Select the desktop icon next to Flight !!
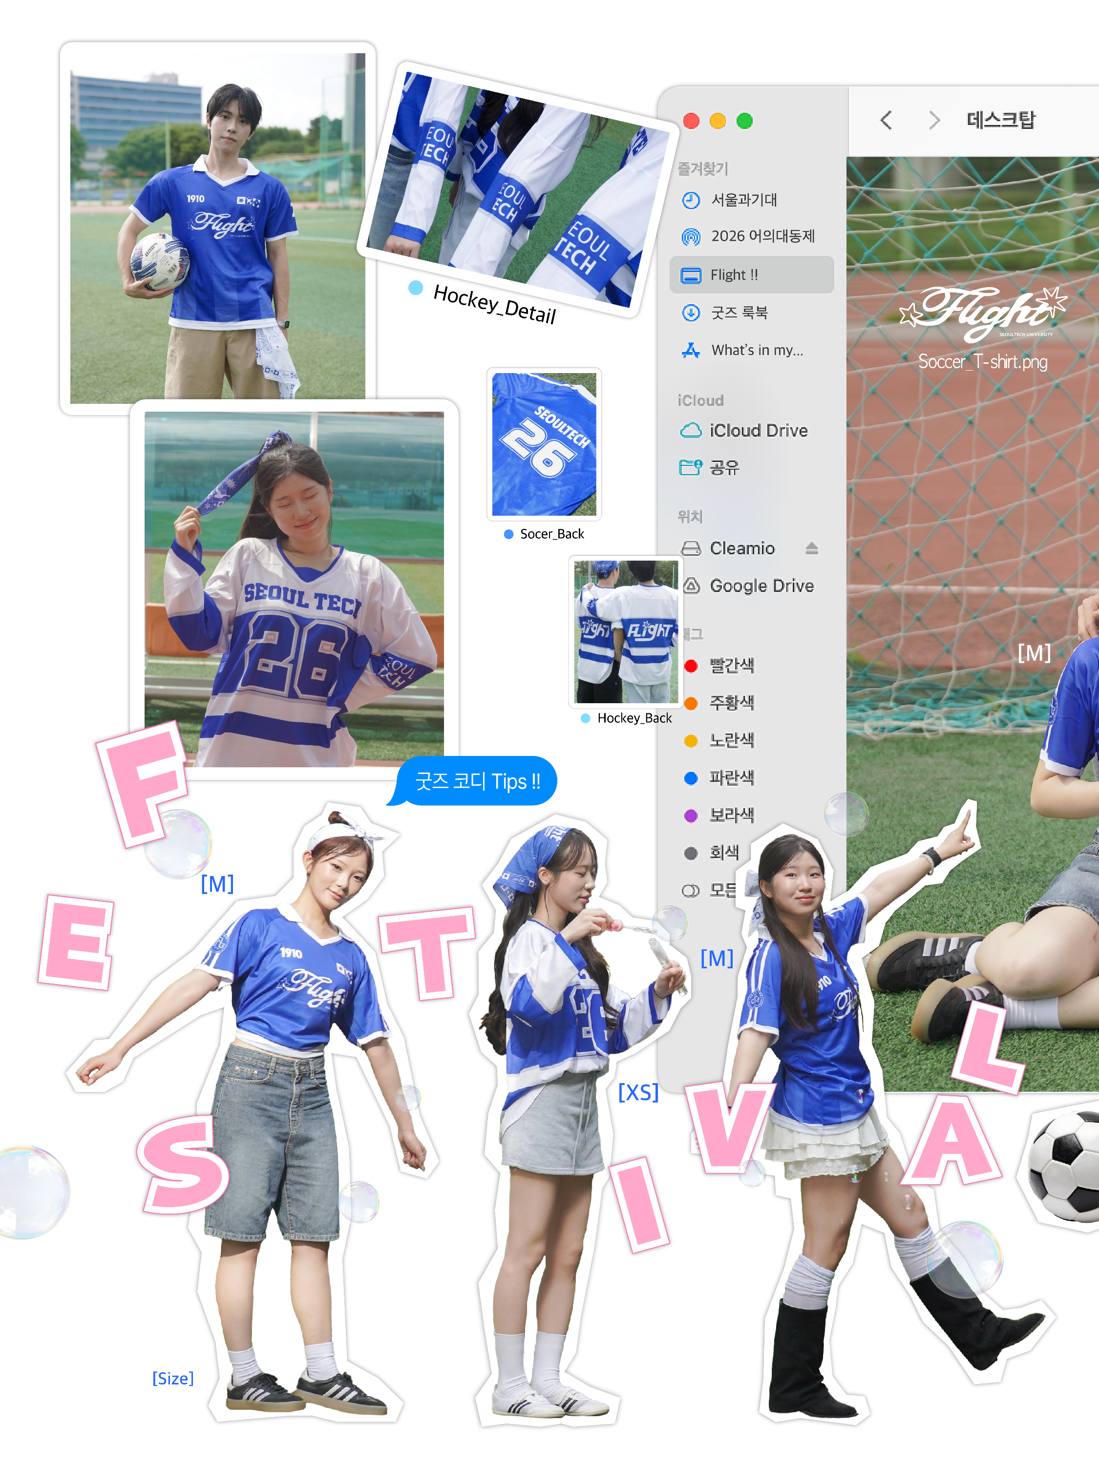The height and width of the screenshot is (1465, 1099). tap(691, 275)
